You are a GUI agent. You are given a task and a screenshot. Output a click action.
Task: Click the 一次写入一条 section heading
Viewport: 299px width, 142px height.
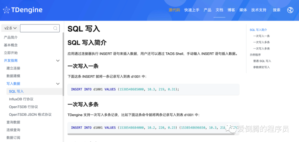(x=83, y=66)
